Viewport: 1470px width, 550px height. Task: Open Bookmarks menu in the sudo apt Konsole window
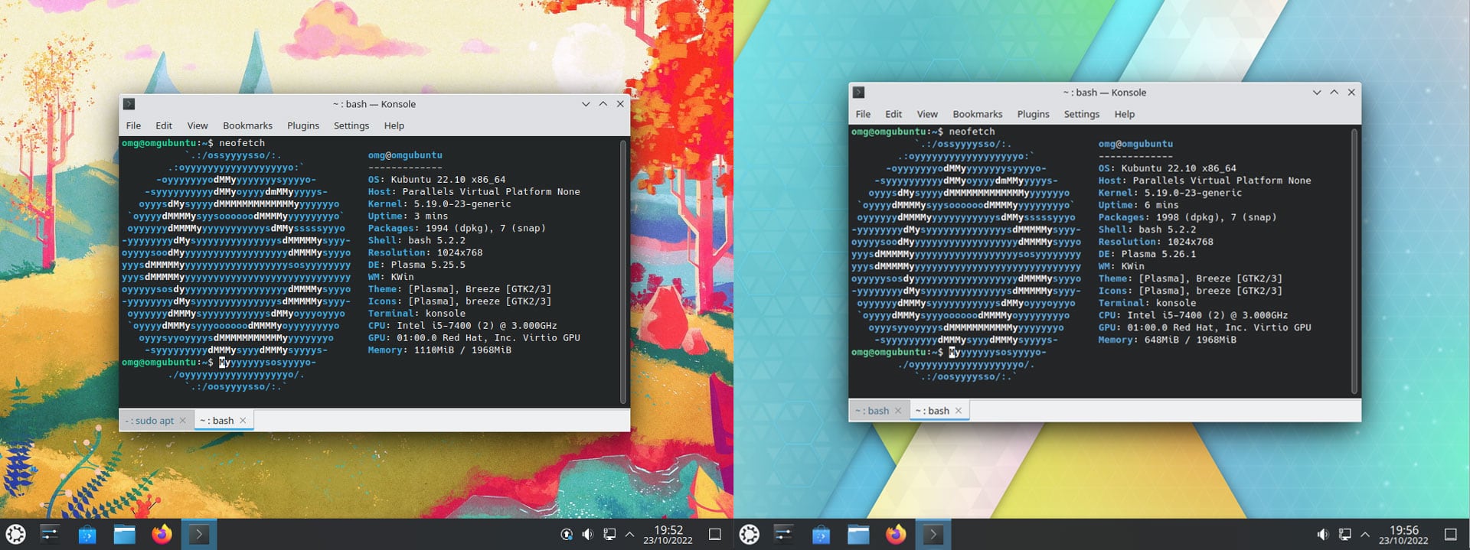[x=247, y=125]
